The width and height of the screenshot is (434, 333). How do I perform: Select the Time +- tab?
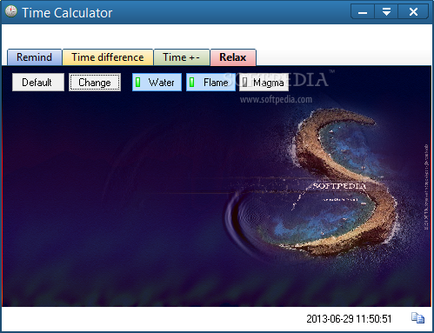[x=181, y=57]
